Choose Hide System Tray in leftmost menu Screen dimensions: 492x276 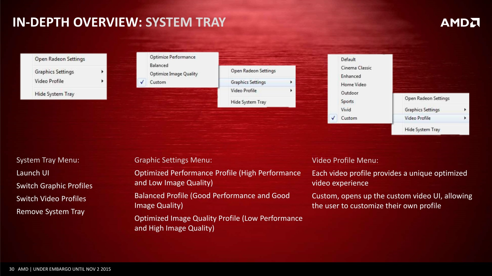55,94
